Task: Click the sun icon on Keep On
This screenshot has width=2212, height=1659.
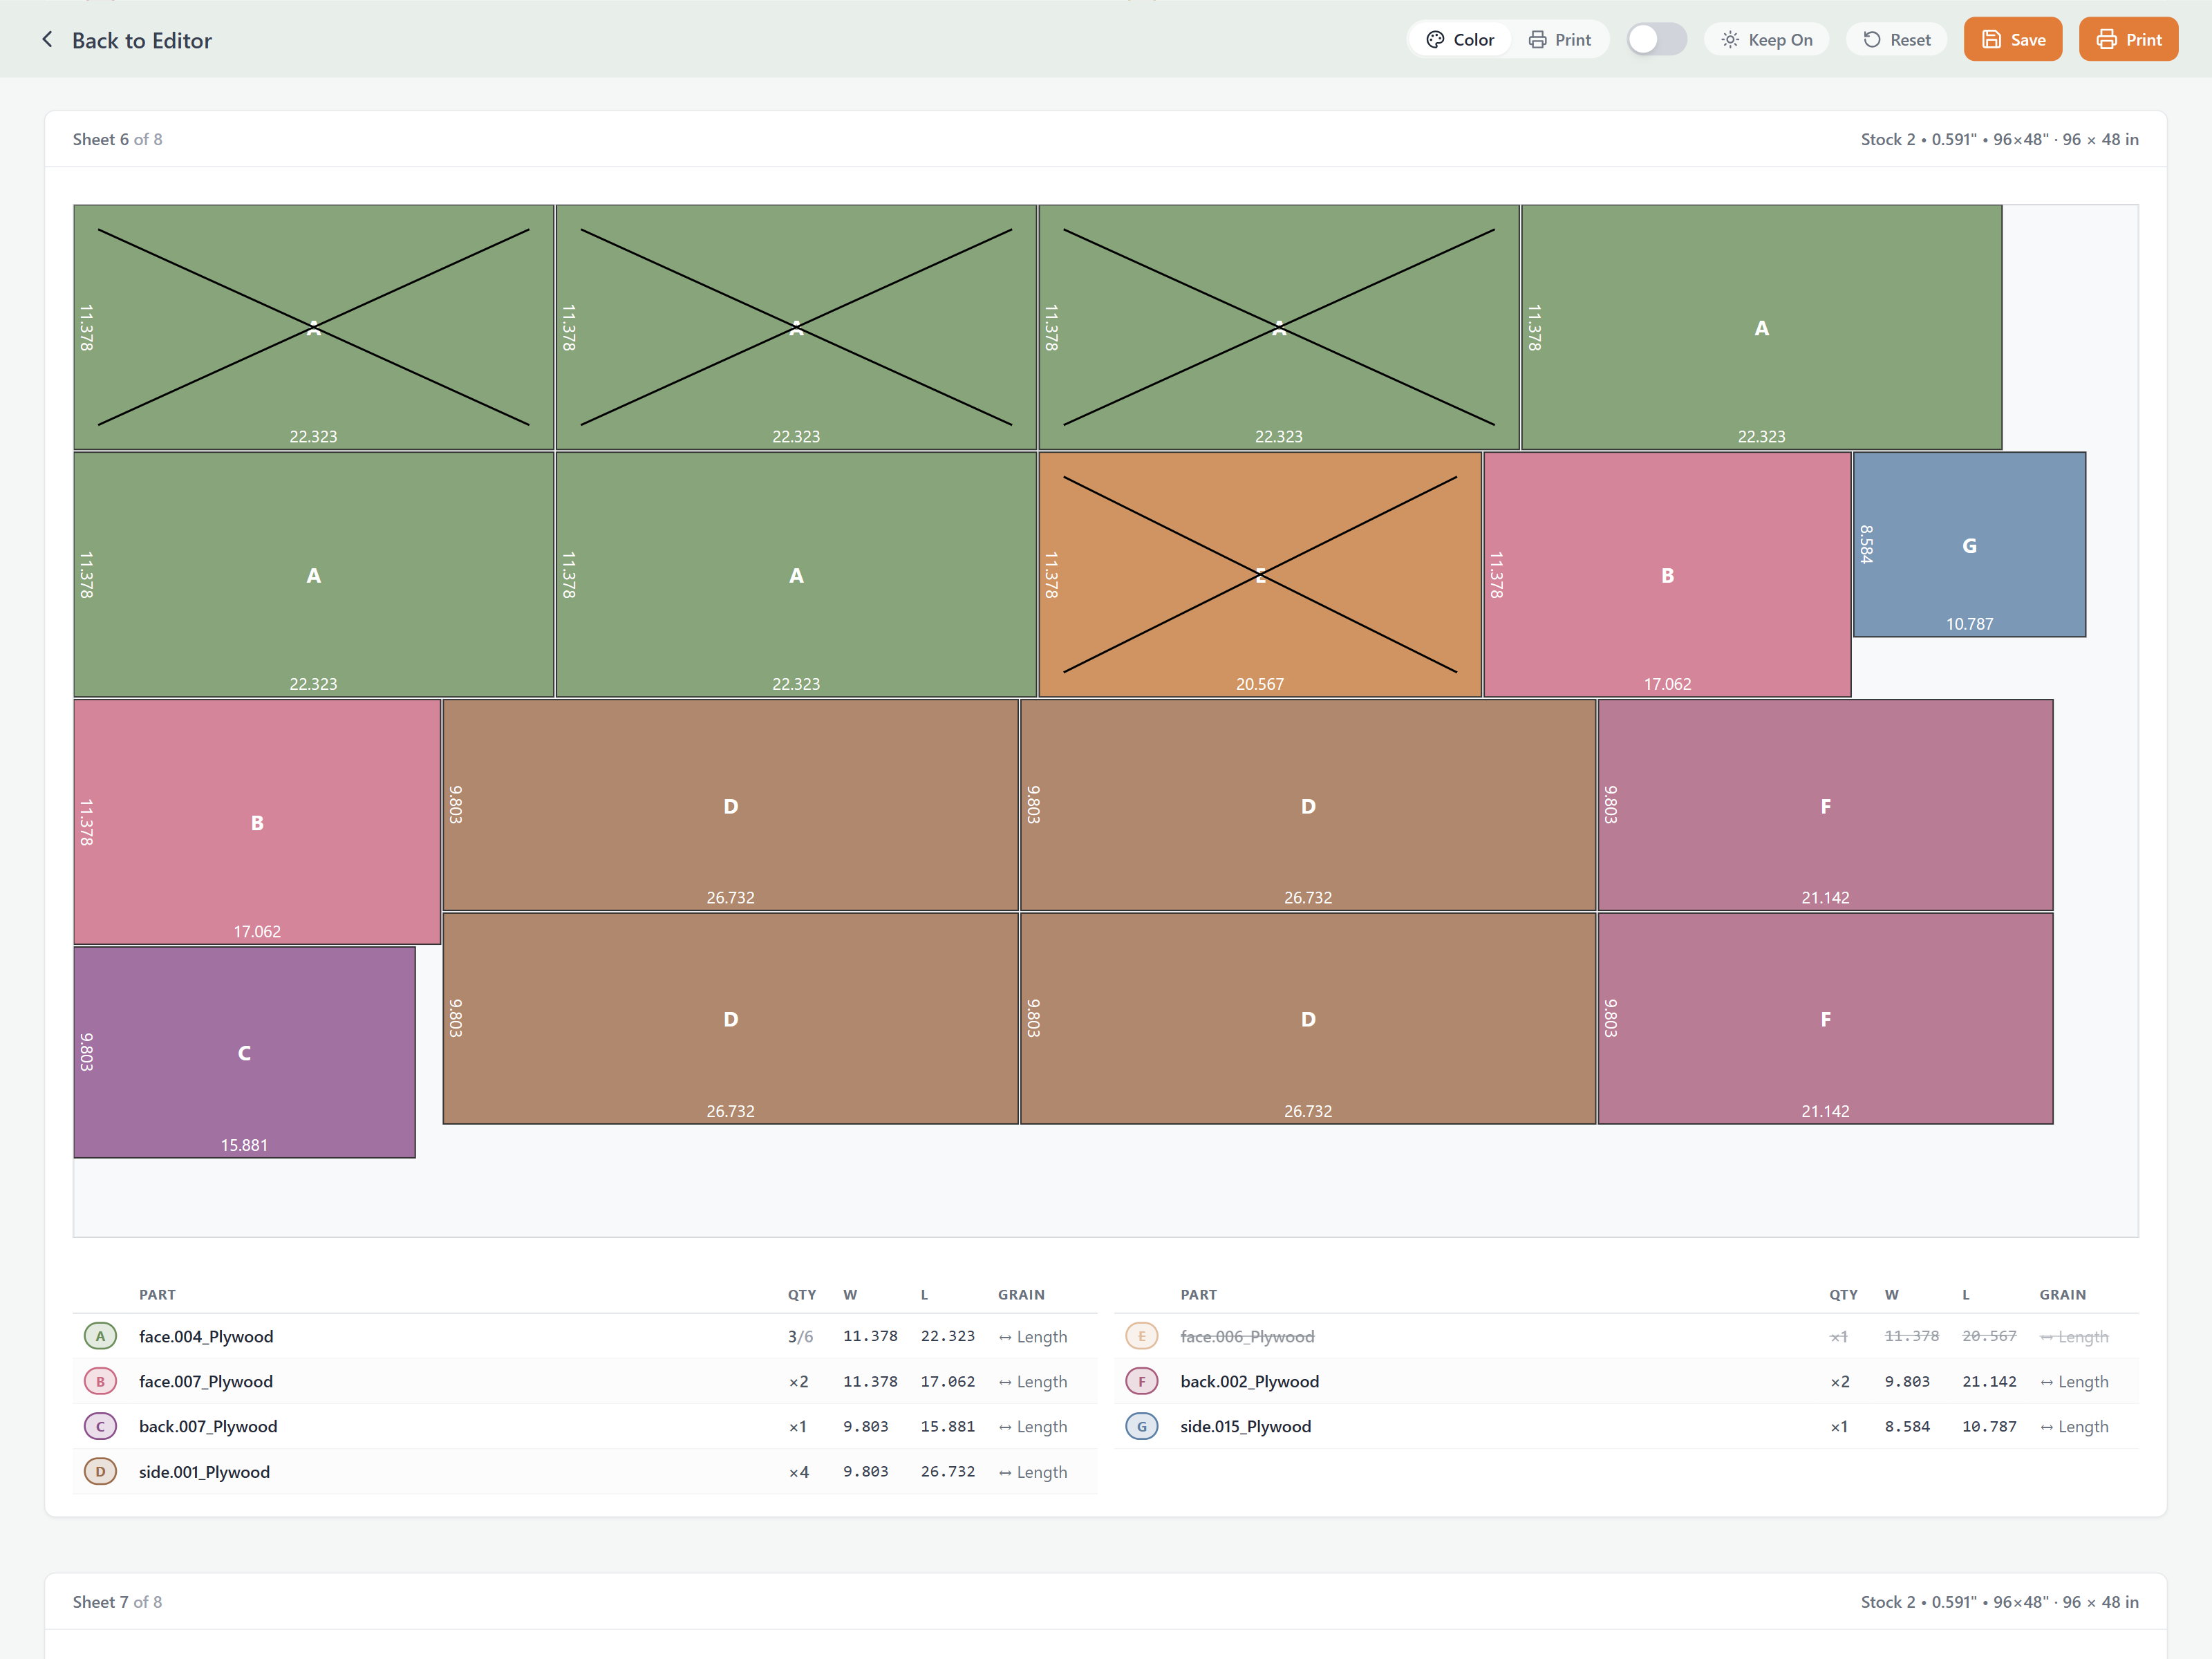Action: [x=1730, y=39]
